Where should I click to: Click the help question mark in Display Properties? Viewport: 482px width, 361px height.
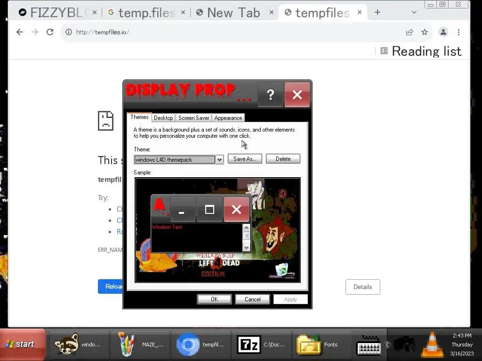270,94
